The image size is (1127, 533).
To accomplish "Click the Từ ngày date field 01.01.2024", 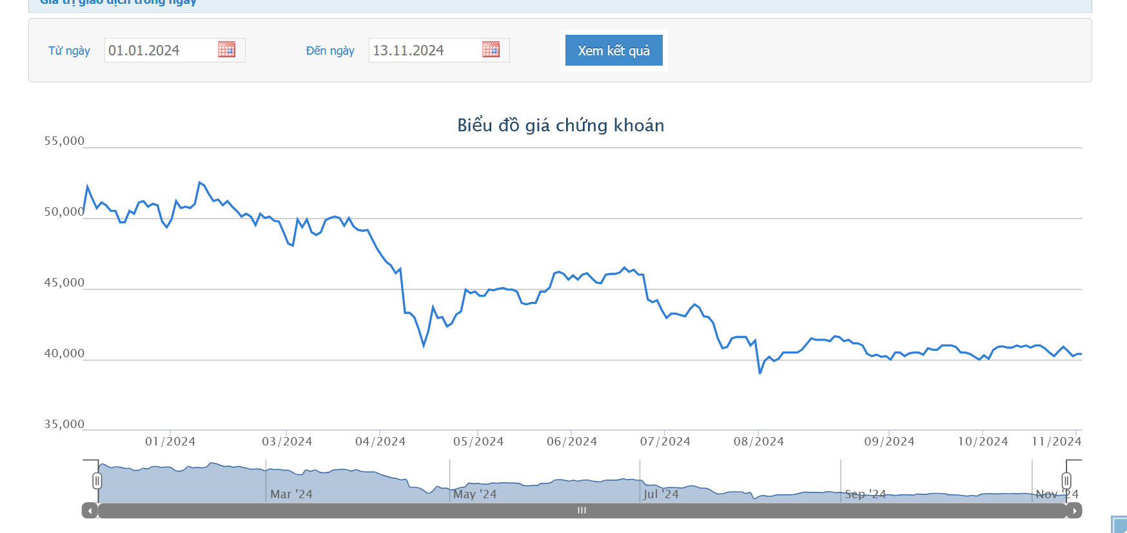I will click(x=175, y=50).
